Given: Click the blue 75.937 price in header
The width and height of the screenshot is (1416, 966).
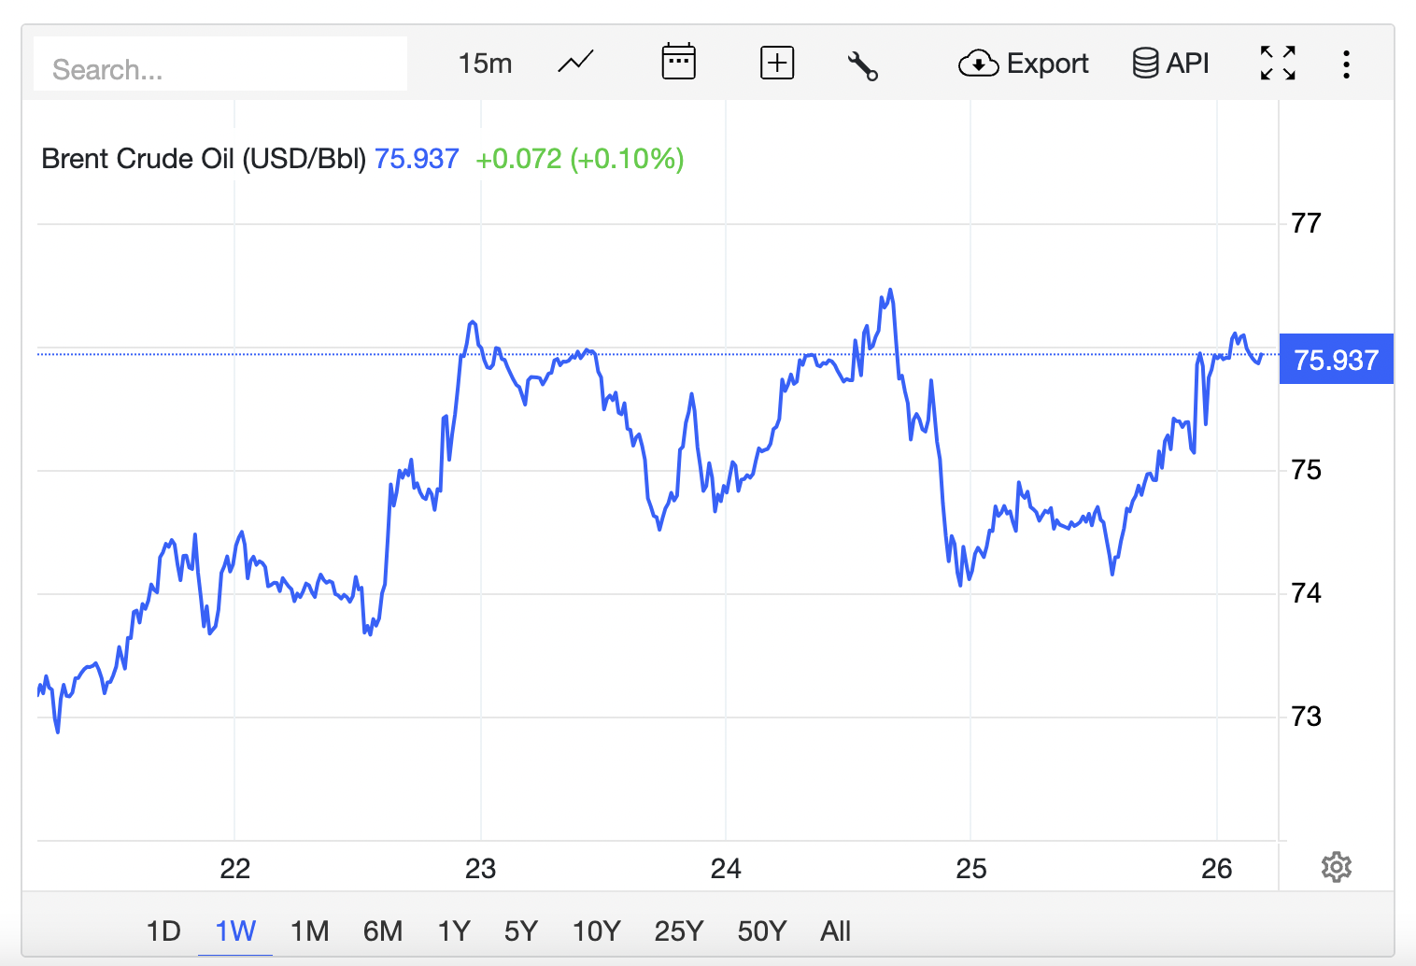Looking at the screenshot, I should point(417,159).
